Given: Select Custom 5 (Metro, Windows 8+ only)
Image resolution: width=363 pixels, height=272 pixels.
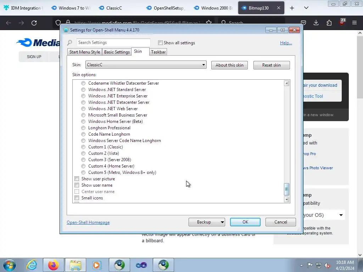Looking at the screenshot, I should [83, 172].
